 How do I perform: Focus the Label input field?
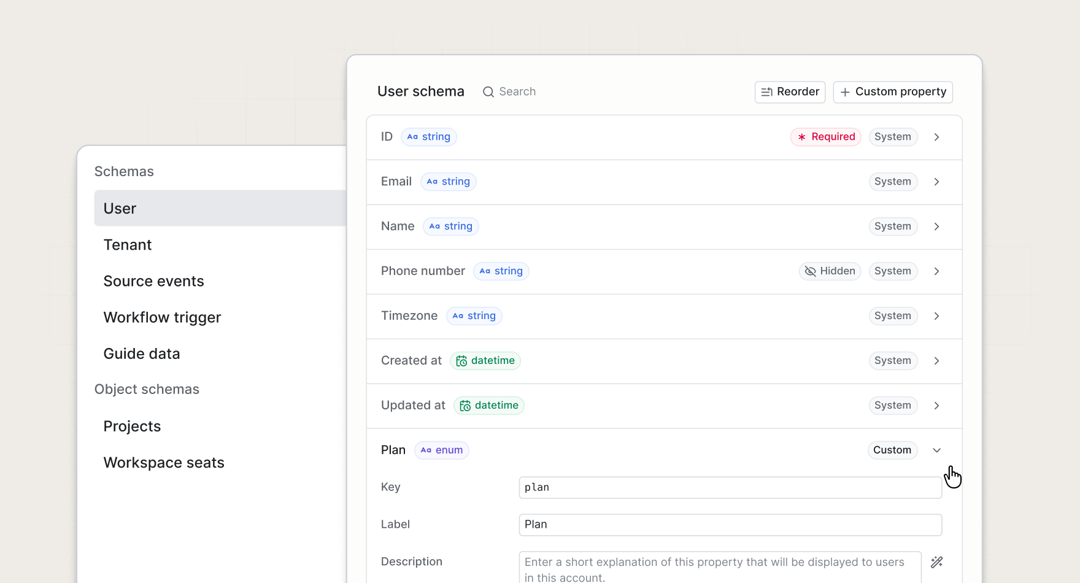point(730,525)
